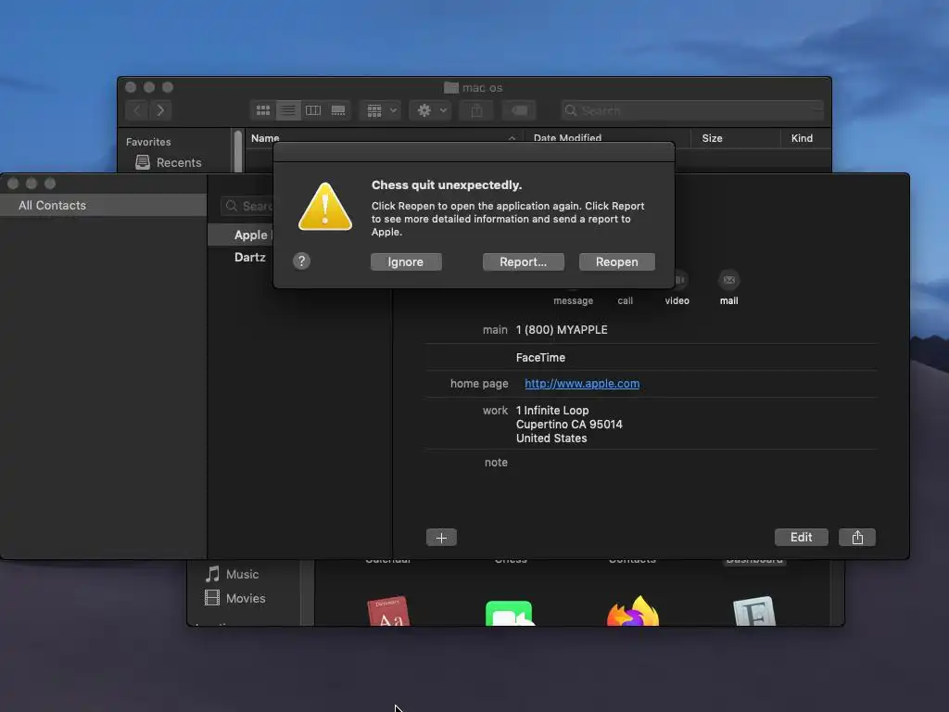Switch Finder to gallery view
The height and width of the screenshot is (712, 949).
pyautogui.click(x=338, y=110)
